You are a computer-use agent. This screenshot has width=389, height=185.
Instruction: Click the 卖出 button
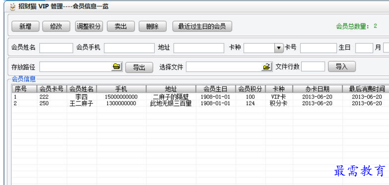coord(121,27)
